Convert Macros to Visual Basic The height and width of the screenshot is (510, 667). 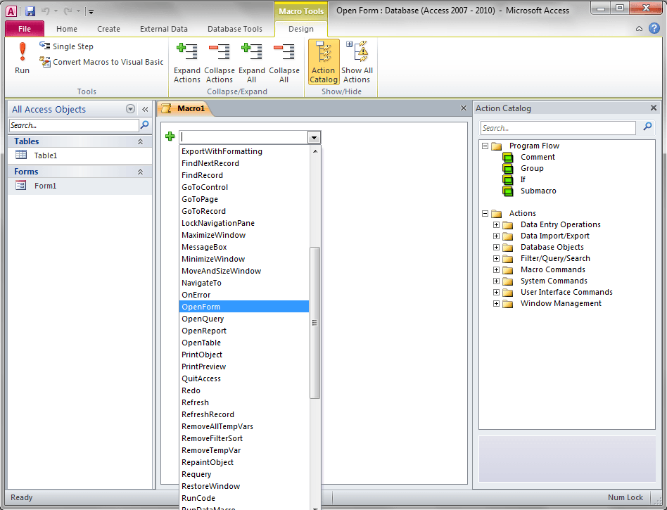pos(101,62)
